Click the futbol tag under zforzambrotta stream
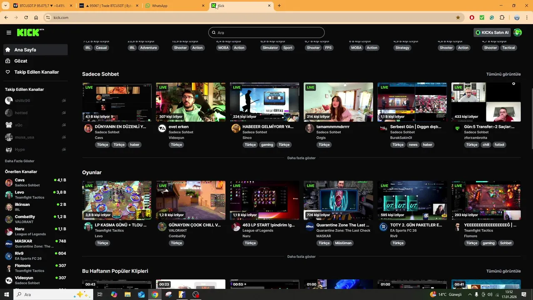Screen dimensions: 533x300 coord(499,145)
